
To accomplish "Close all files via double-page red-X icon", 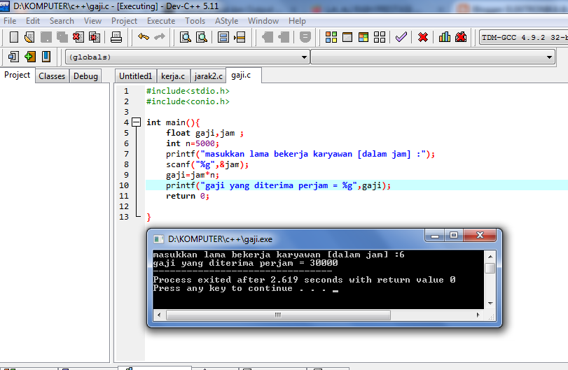I will coord(95,37).
